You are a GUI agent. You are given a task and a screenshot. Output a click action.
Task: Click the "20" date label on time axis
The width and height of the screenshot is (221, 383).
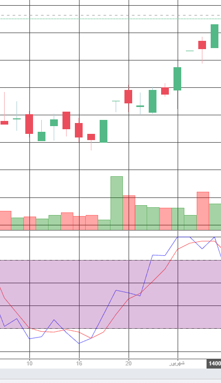[129, 363]
